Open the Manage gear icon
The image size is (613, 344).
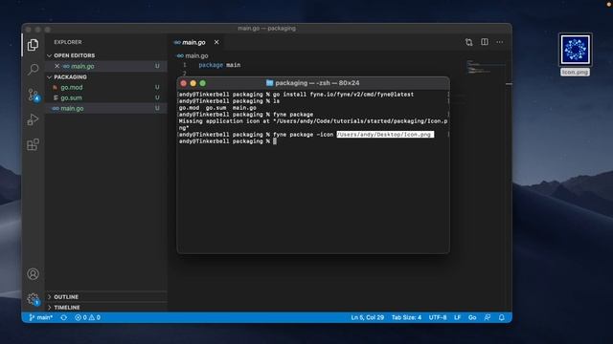(33, 299)
